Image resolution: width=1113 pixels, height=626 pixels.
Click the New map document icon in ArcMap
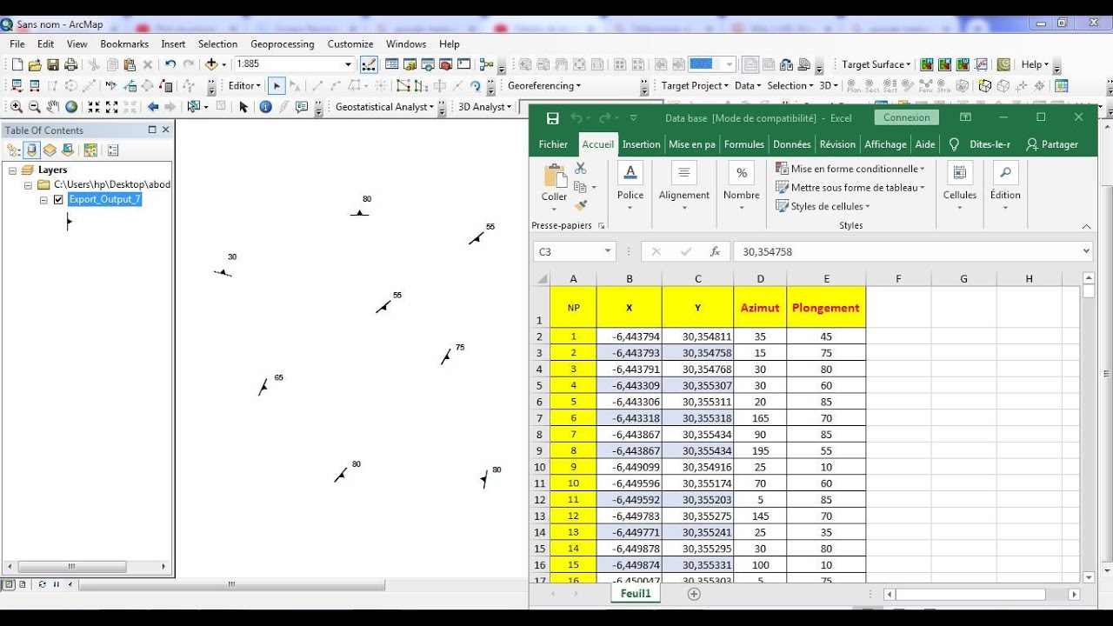coord(17,64)
